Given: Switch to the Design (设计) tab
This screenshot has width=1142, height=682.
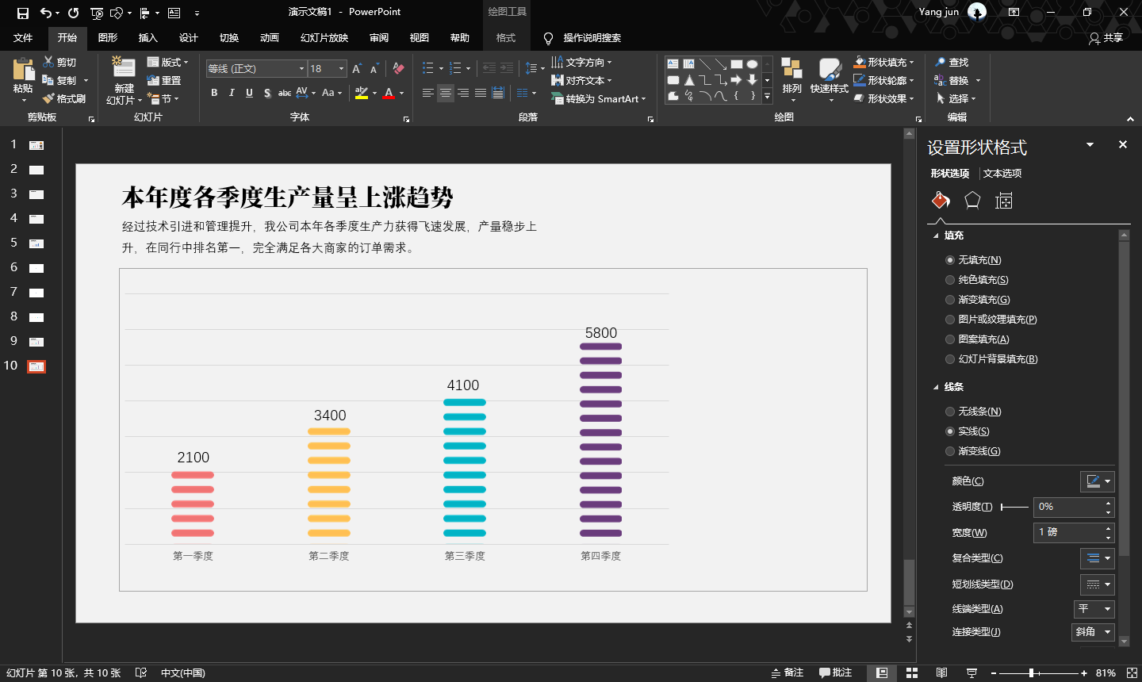Looking at the screenshot, I should 188,38.
